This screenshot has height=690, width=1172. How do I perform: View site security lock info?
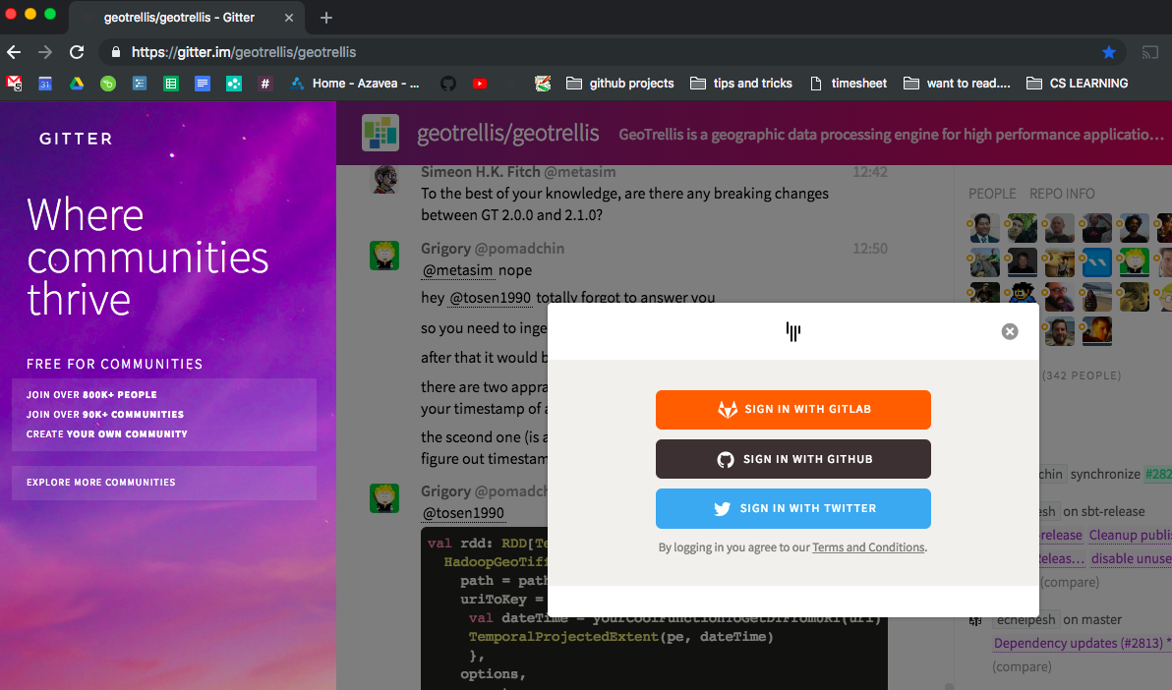tap(115, 52)
